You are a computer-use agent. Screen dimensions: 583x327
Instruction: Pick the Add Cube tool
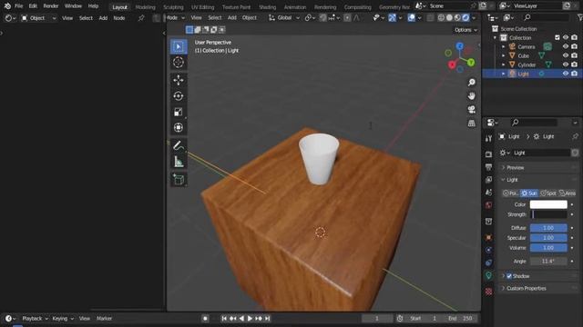point(179,180)
